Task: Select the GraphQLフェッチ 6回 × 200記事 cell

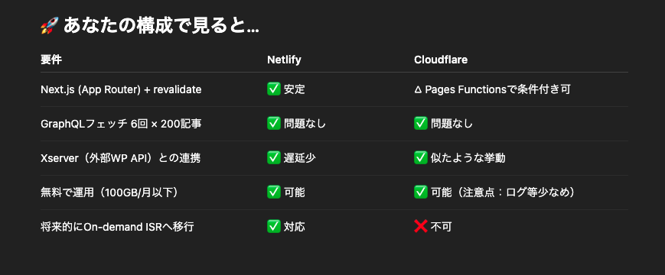Action: tap(121, 124)
